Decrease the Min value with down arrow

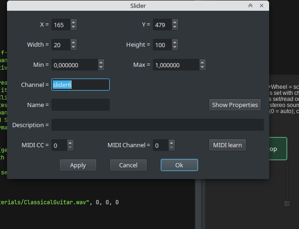pyautogui.click(x=101, y=67)
